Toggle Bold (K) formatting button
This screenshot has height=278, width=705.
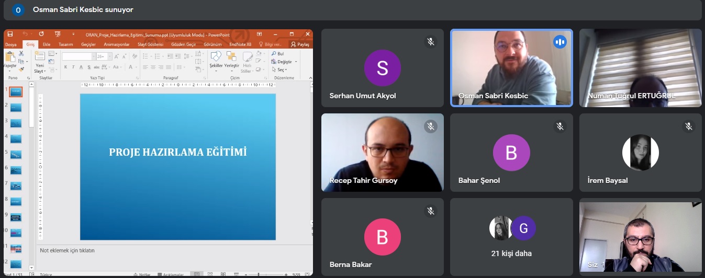(65, 67)
